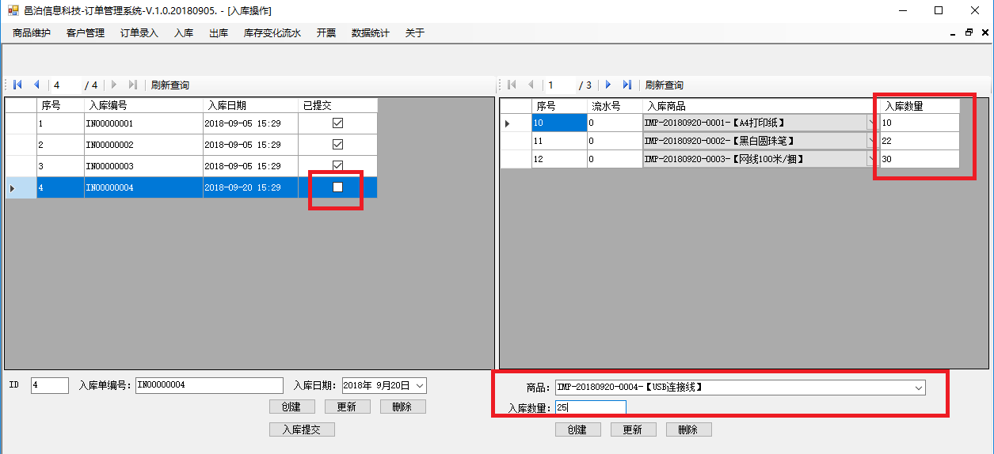Viewport: 994px width, 454px height.
Task: Go to previous record in left navigator
Action: pos(36,85)
